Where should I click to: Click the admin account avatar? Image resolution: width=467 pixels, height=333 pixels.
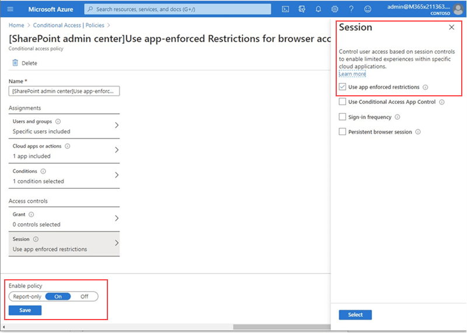tap(458, 9)
